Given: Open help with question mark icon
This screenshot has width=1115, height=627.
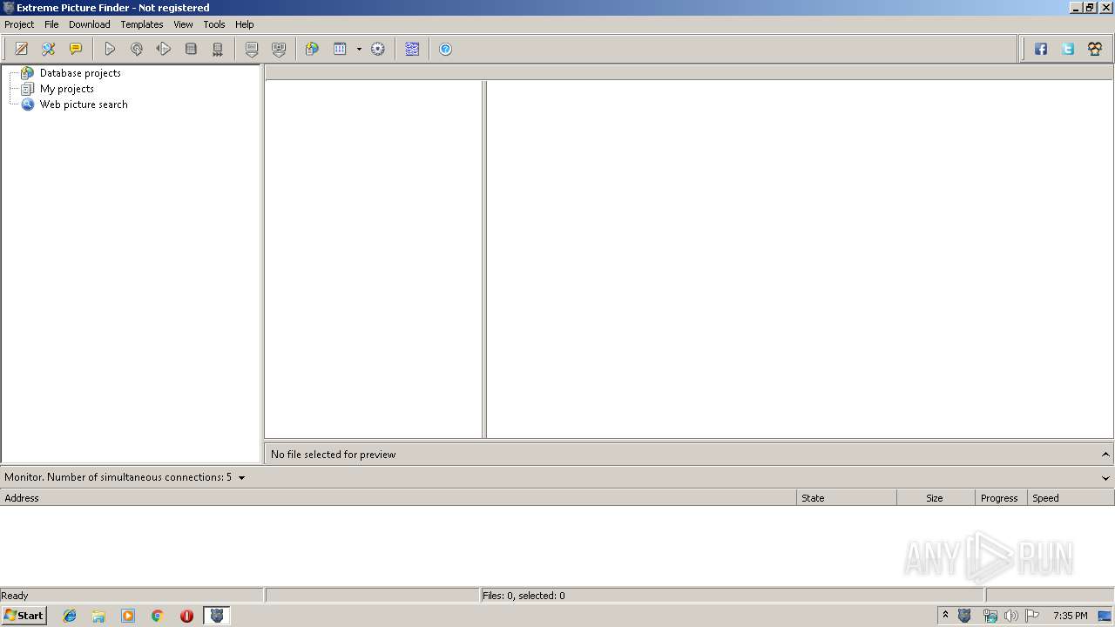Looking at the screenshot, I should pos(445,50).
